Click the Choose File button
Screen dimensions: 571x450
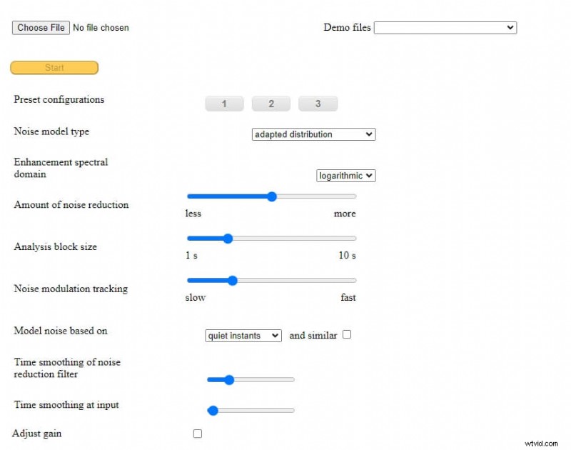tap(41, 28)
